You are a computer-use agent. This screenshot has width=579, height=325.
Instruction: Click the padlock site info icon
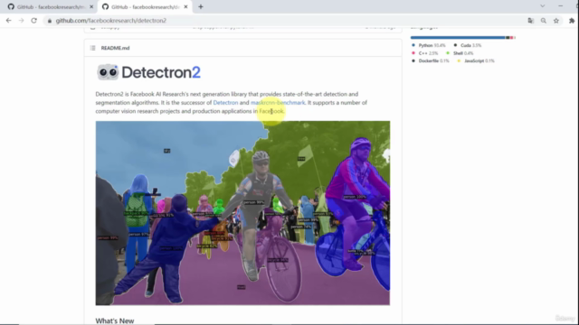coord(50,21)
